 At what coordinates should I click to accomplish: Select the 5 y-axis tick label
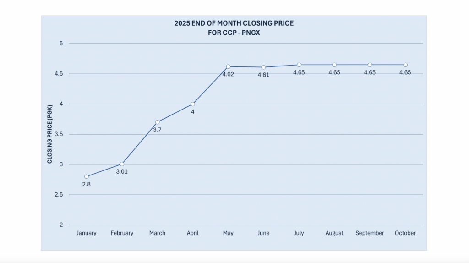click(60, 44)
